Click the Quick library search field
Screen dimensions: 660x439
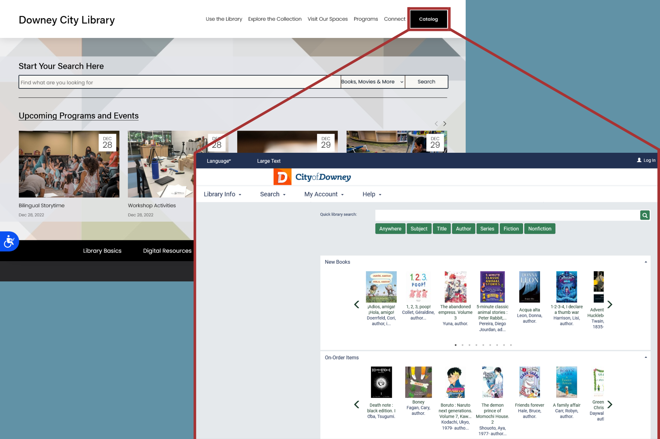click(x=507, y=215)
